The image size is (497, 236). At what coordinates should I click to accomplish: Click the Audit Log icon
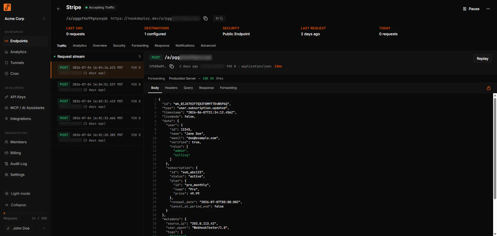(x=6, y=164)
